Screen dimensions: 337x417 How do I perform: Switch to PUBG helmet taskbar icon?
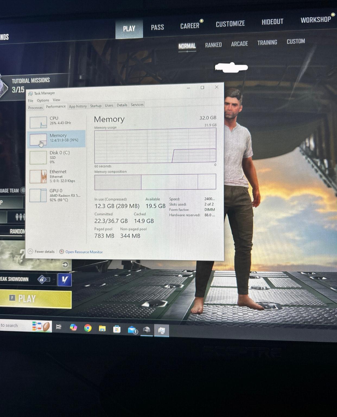[x=147, y=330]
